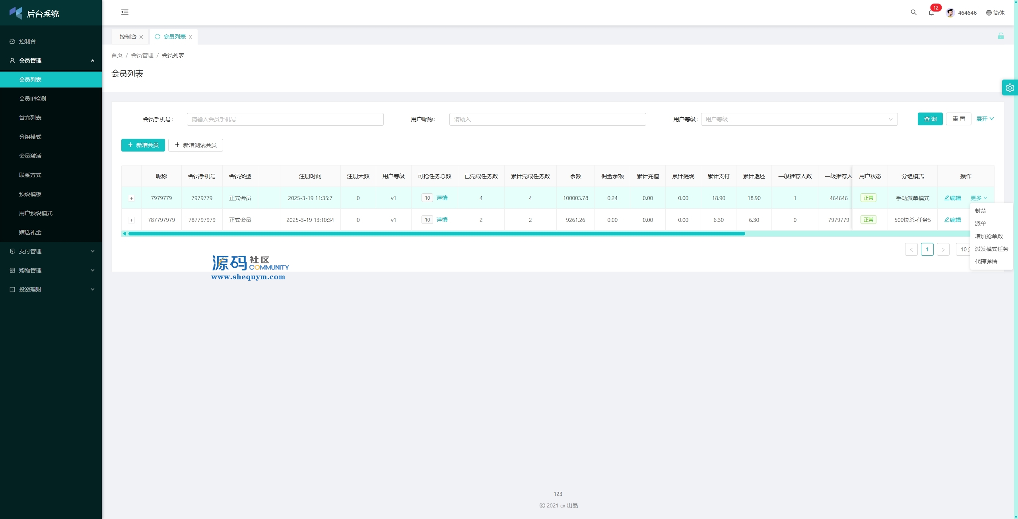Expand 展开 to show more filters

tap(985, 119)
